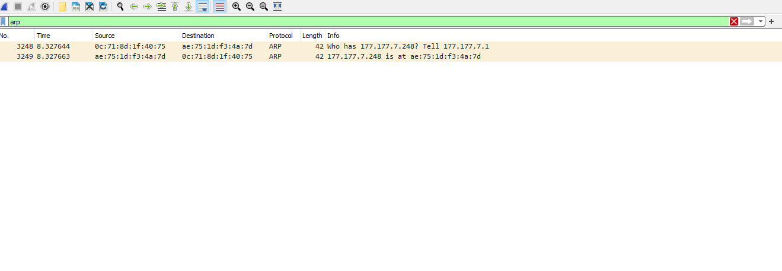Click inside the arp display filter field
This screenshot has height=271, width=782.
pyautogui.click(x=356, y=21)
